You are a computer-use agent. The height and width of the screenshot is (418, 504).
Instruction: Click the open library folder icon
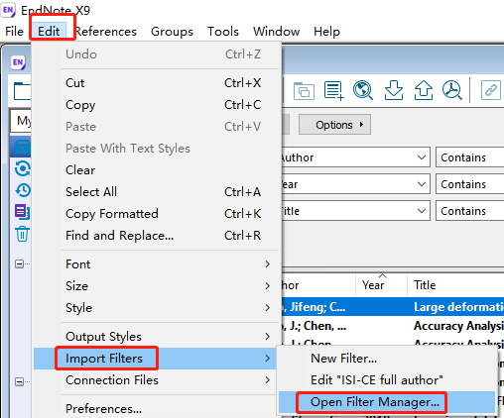click(x=22, y=91)
